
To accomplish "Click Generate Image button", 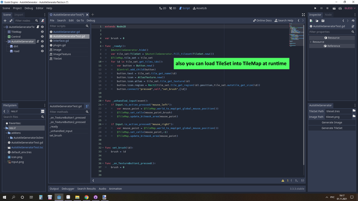I will pyautogui.click(x=332, y=122).
